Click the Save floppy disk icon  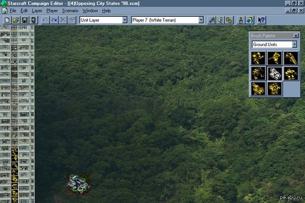tap(24, 20)
